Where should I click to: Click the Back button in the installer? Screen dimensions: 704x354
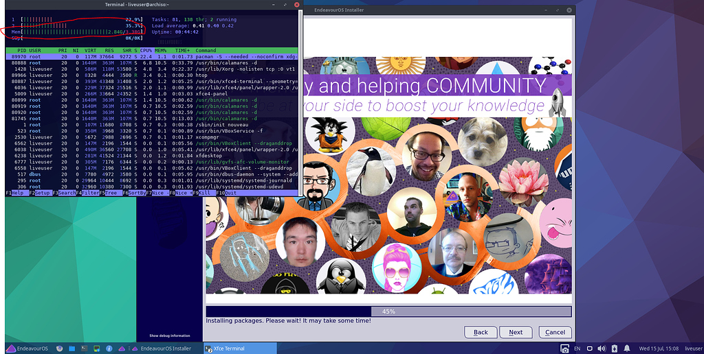481,332
